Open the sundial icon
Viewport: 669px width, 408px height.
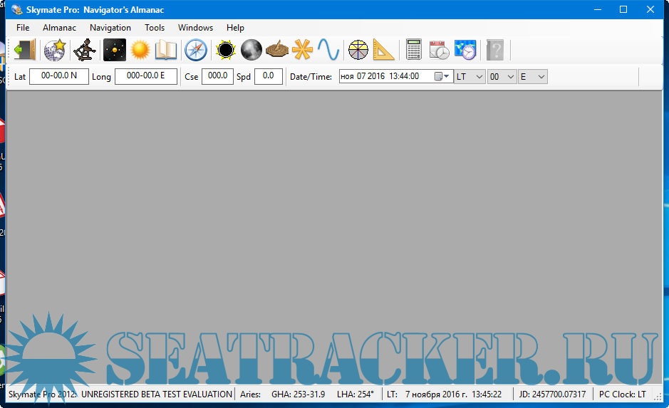277,50
